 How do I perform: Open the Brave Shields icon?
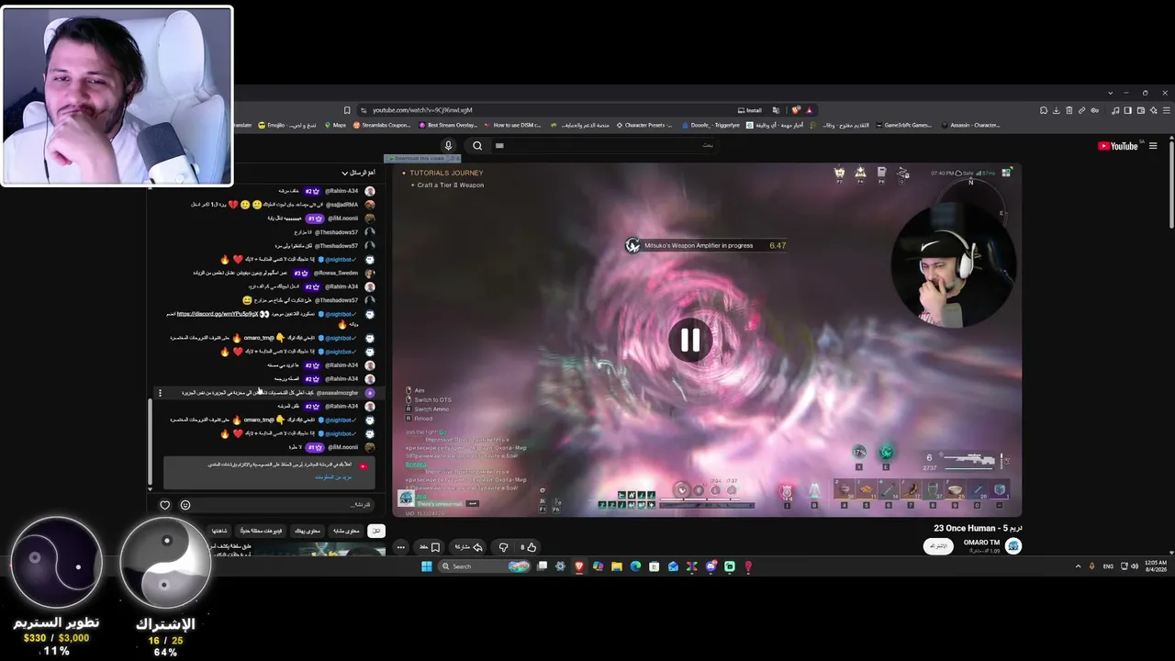click(x=796, y=110)
